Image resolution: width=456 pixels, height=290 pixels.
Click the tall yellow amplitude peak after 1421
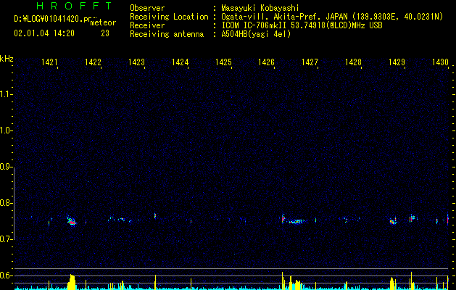72,281
